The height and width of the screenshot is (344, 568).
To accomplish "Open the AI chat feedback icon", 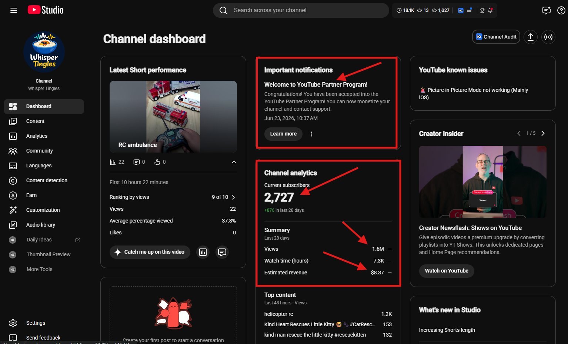I will tap(546, 10).
